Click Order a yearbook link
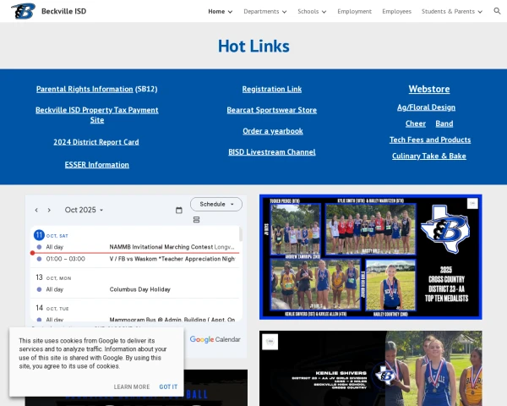Viewport: 507px width, 406px height. click(273, 131)
